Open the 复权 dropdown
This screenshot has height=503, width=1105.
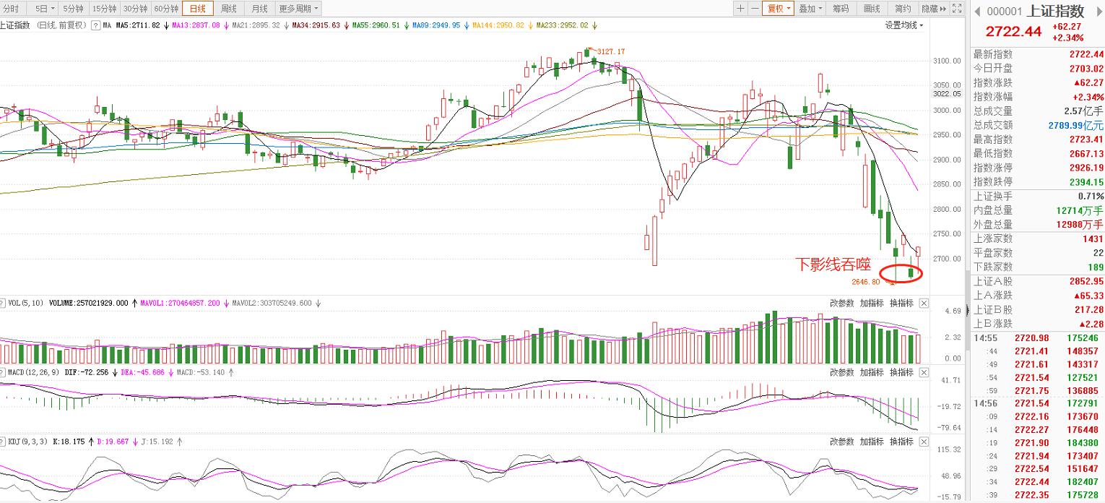779,9
